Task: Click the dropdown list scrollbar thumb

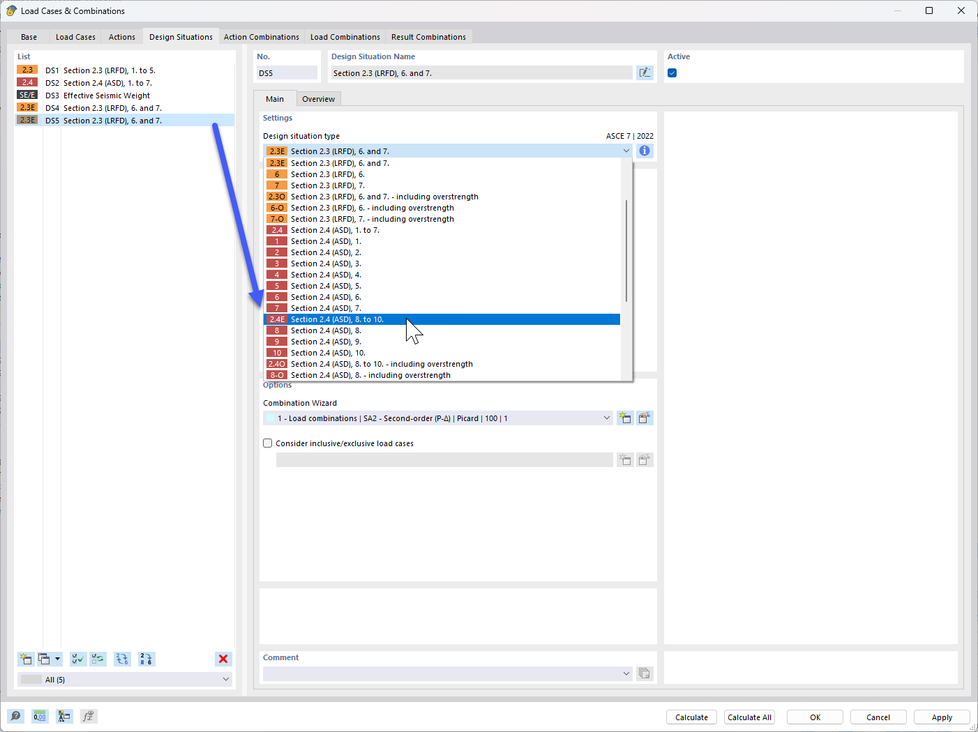Action: (x=626, y=251)
